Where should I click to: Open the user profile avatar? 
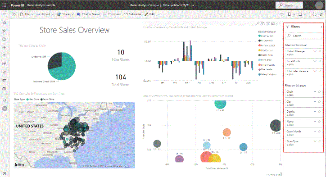point(319,5)
